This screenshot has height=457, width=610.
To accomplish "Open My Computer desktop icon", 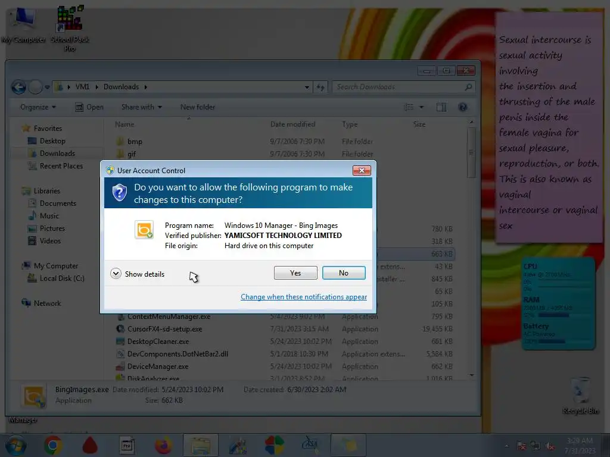I will coord(23,26).
